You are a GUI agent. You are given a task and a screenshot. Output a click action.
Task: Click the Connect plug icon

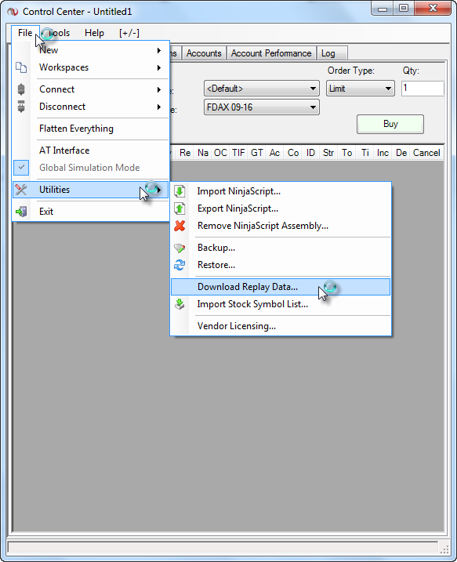[x=21, y=89]
